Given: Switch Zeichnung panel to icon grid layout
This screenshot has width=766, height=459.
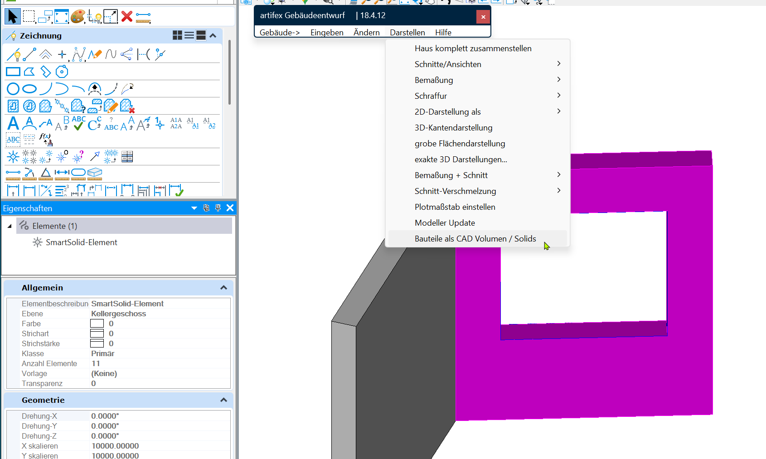Looking at the screenshot, I should 177,35.
